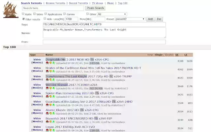Click green skull icon in Wonder Woman row
The image size is (211, 132).
[53, 88]
